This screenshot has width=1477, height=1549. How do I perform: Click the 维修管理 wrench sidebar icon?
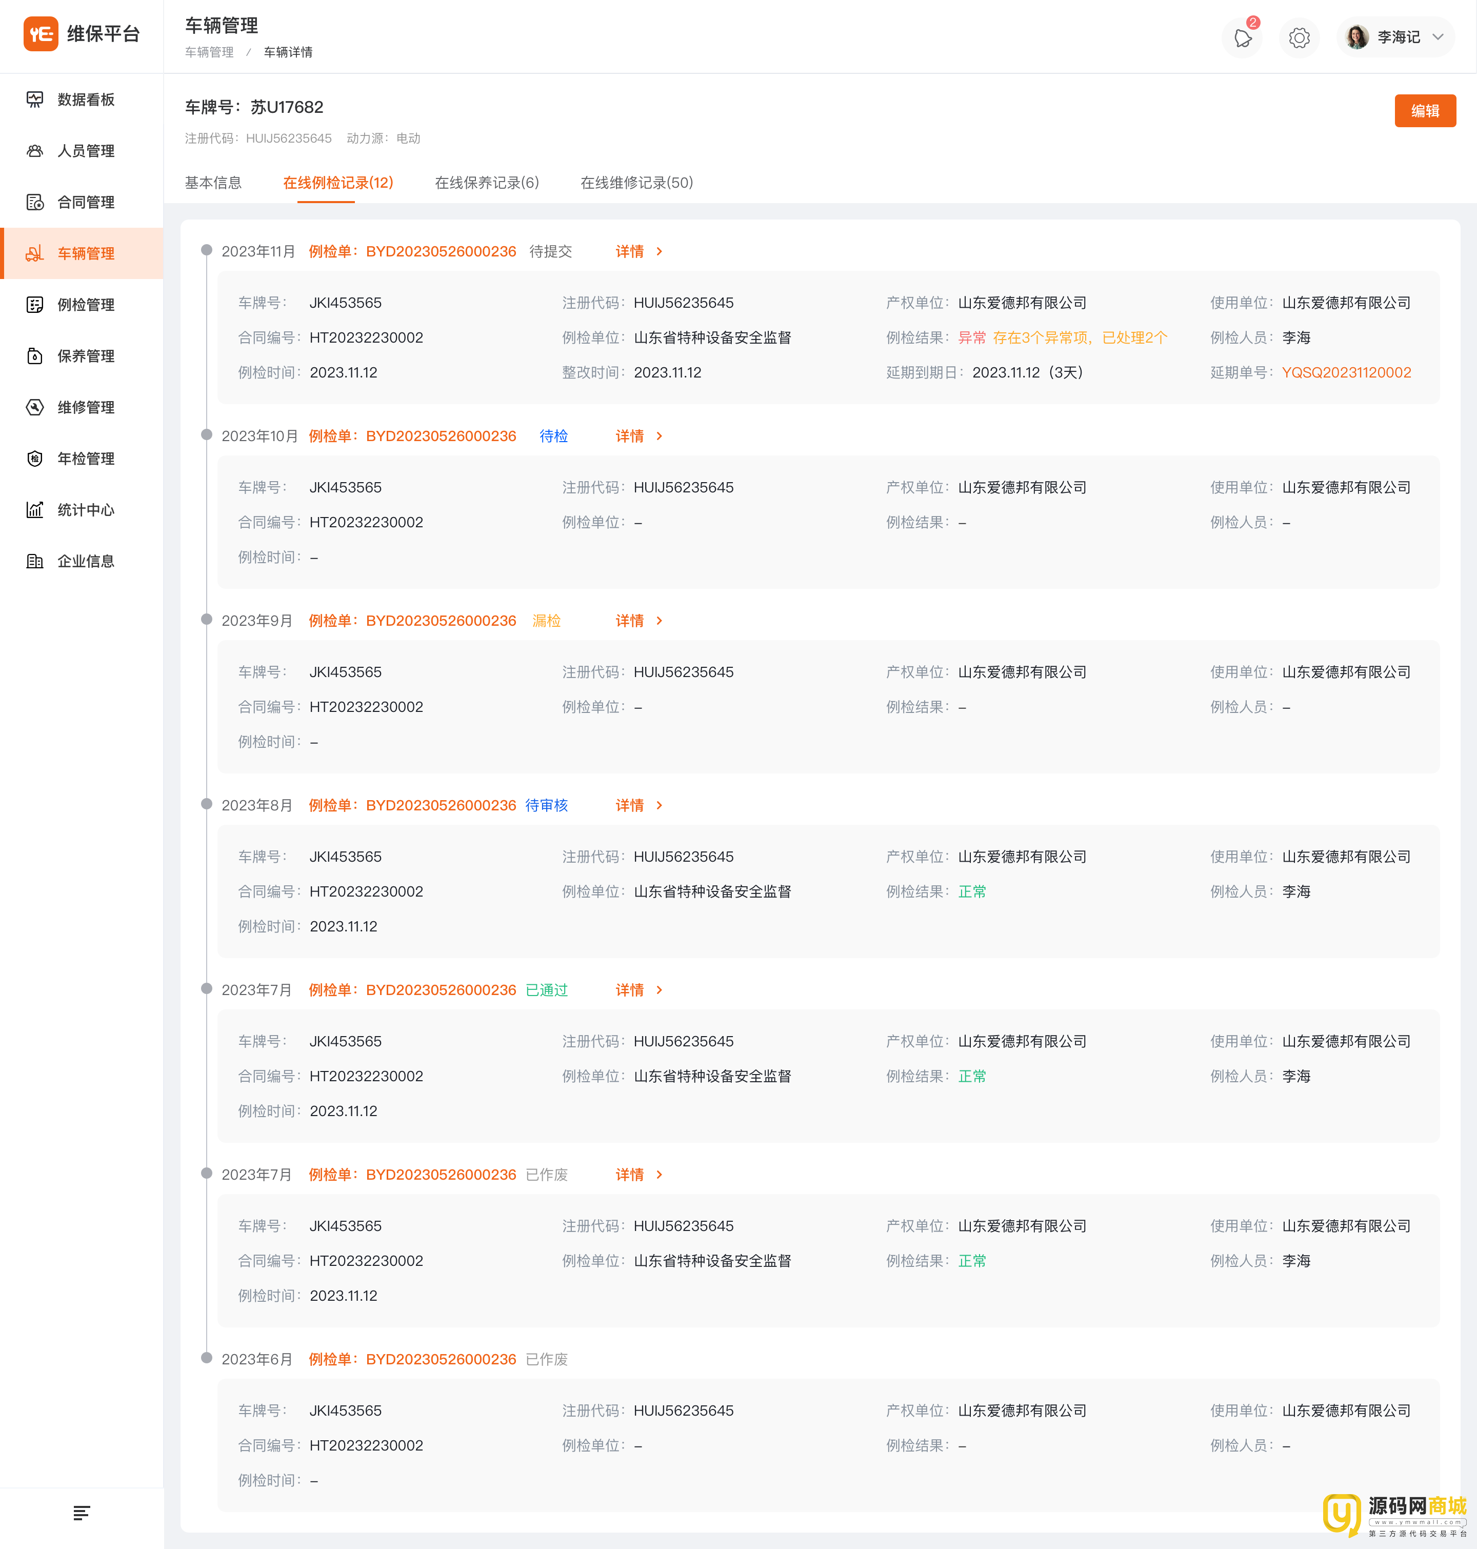click(x=35, y=407)
